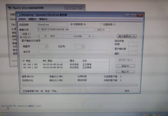
Task: Open the NTFS partition dropdown list
Action: click(93, 36)
